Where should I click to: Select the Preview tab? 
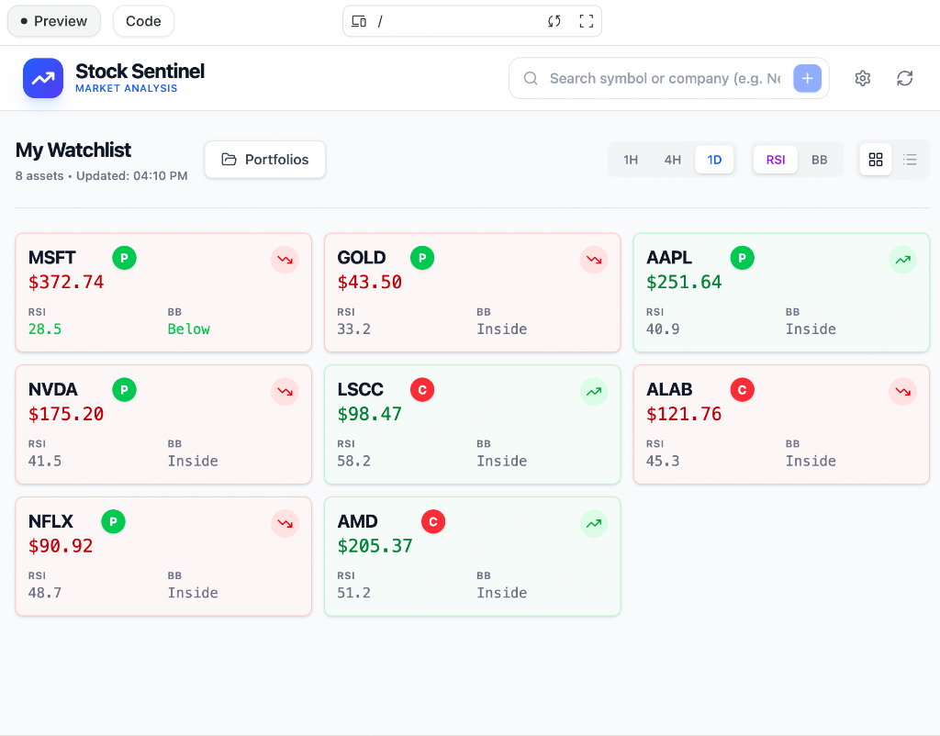point(53,20)
